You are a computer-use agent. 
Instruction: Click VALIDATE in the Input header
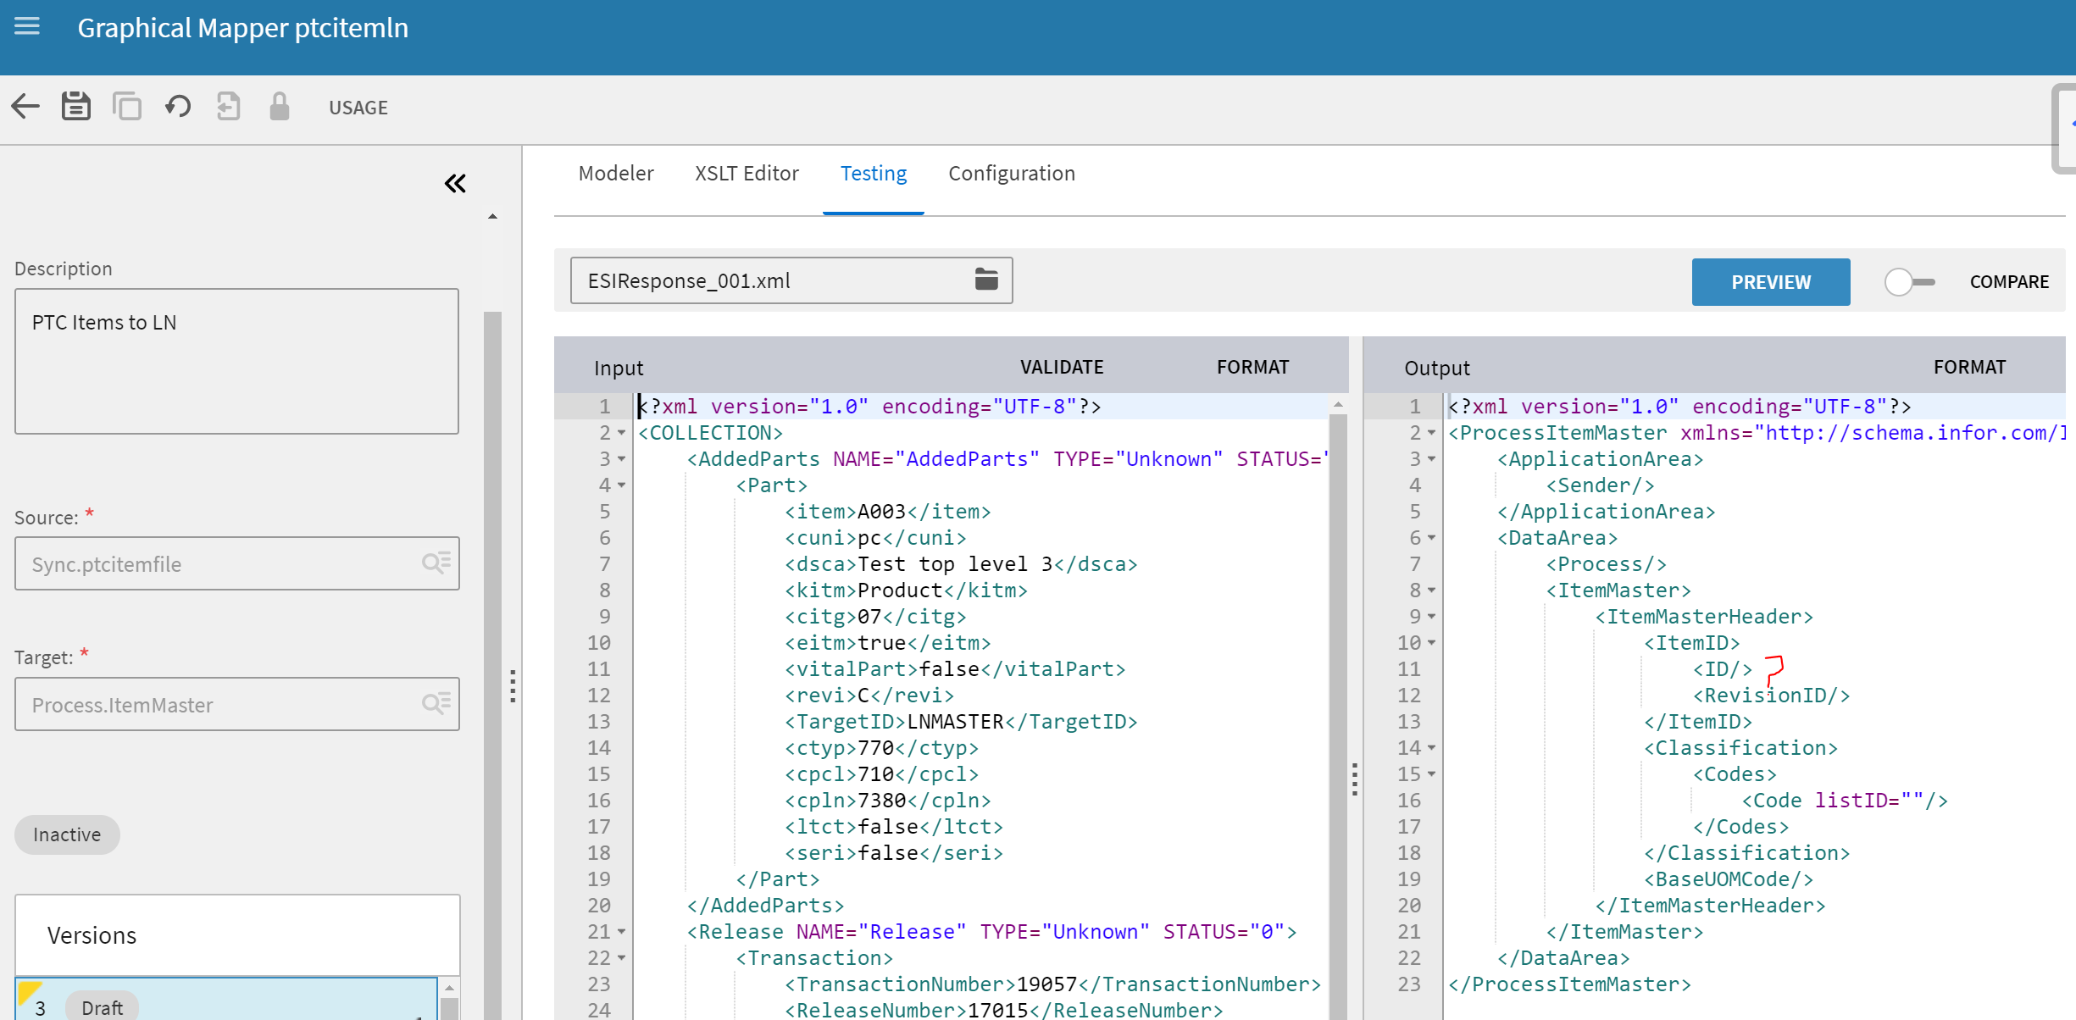click(x=1062, y=367)
